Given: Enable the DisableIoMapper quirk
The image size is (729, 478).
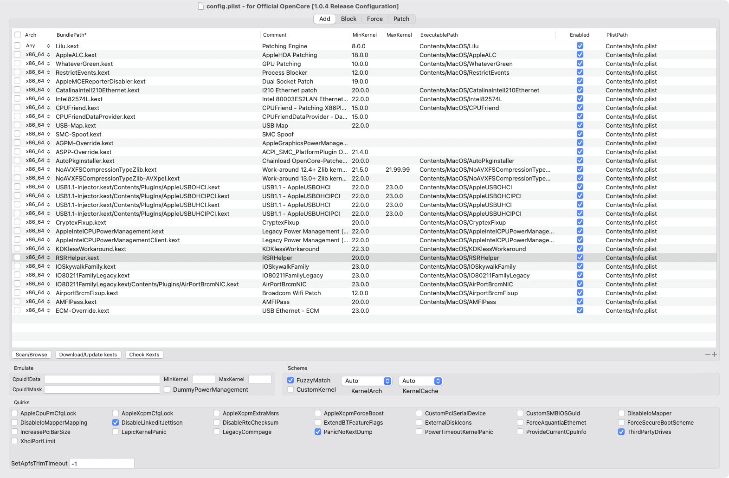Looking at the screenshot, I should coord(621,413).
